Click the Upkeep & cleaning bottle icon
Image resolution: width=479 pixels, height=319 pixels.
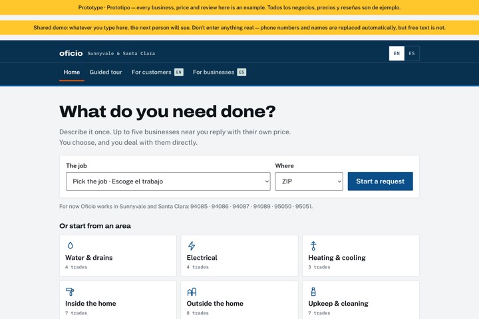click(x=313, y=292)
